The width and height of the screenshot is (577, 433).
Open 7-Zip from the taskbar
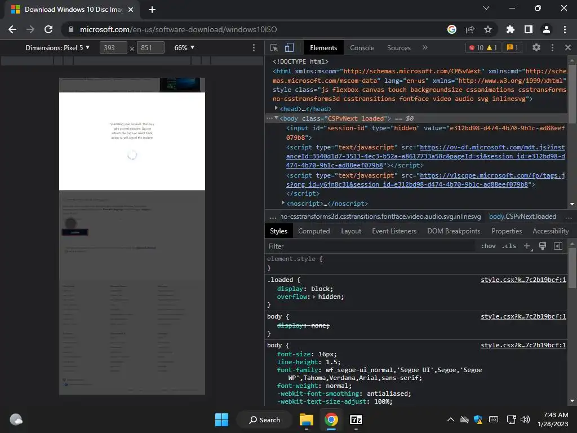[356, 419]
